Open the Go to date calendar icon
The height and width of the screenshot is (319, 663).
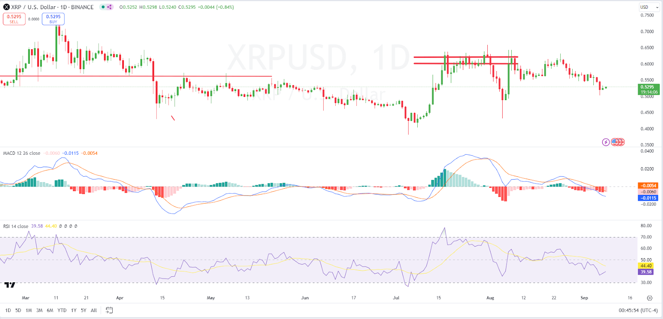click(109, 310)
